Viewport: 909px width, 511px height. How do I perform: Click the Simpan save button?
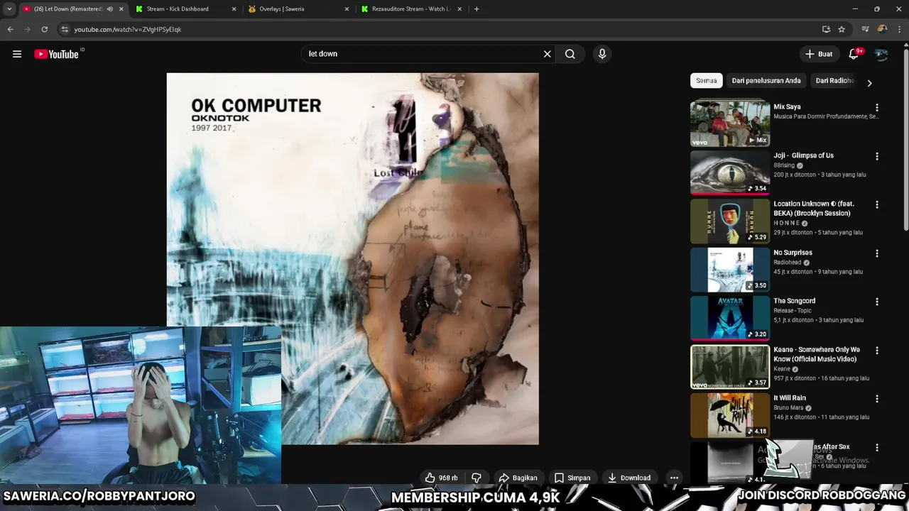tap(572, 478)
